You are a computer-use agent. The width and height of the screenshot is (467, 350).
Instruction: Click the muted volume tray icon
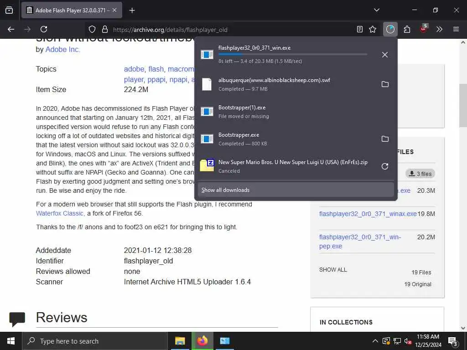tap(408, 341)
